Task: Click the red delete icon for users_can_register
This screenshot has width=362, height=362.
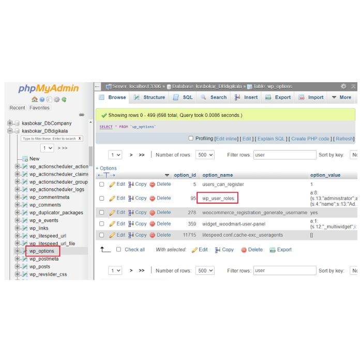Action: pos(153,185)
